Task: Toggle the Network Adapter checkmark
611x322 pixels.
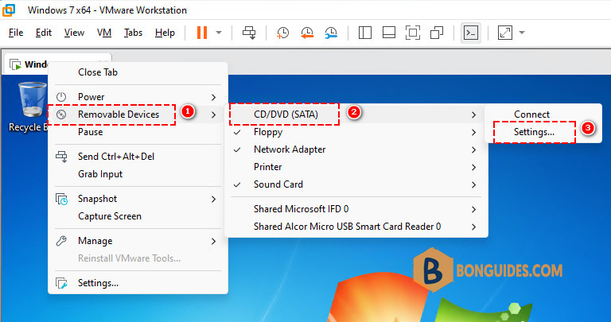Action: tap(237, 149)
